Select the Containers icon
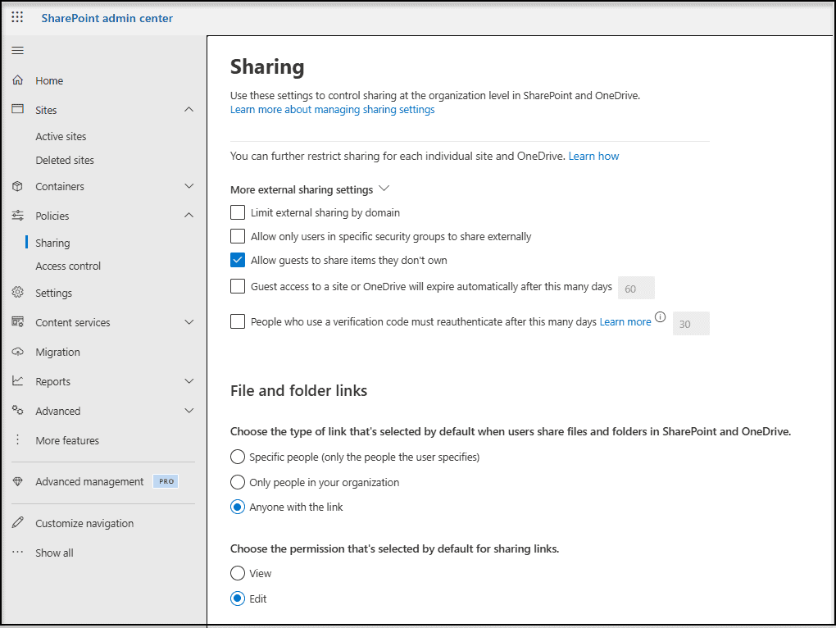This screenshot has width=836, height=628. [x=16, y=186]
